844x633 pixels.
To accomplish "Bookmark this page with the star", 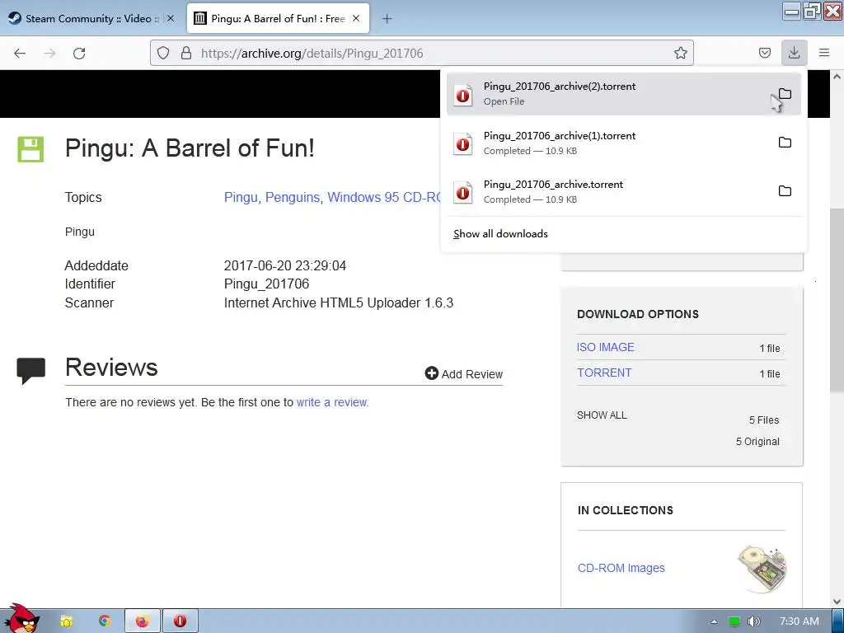I will [x=680, y=53].
